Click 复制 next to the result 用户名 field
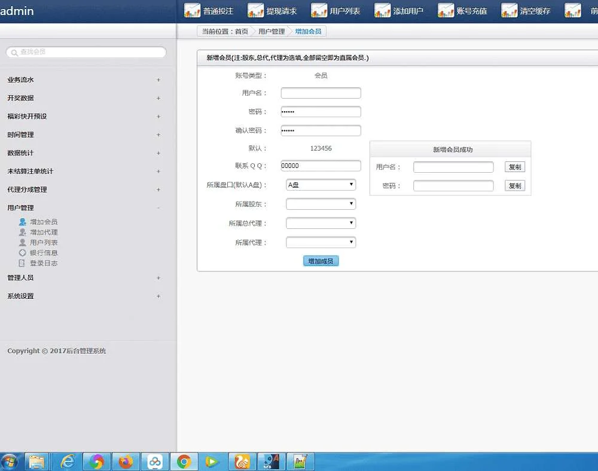 click(x=514, y=167)
